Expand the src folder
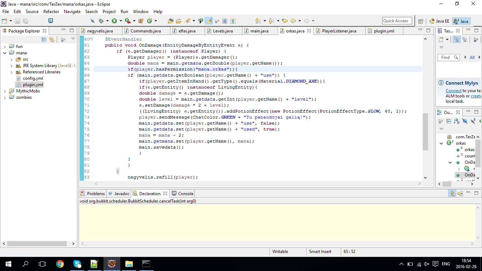This screenshot has height=271, width=482. point(11,59)
